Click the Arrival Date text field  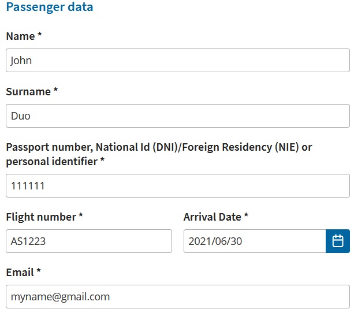pos(254,241)
